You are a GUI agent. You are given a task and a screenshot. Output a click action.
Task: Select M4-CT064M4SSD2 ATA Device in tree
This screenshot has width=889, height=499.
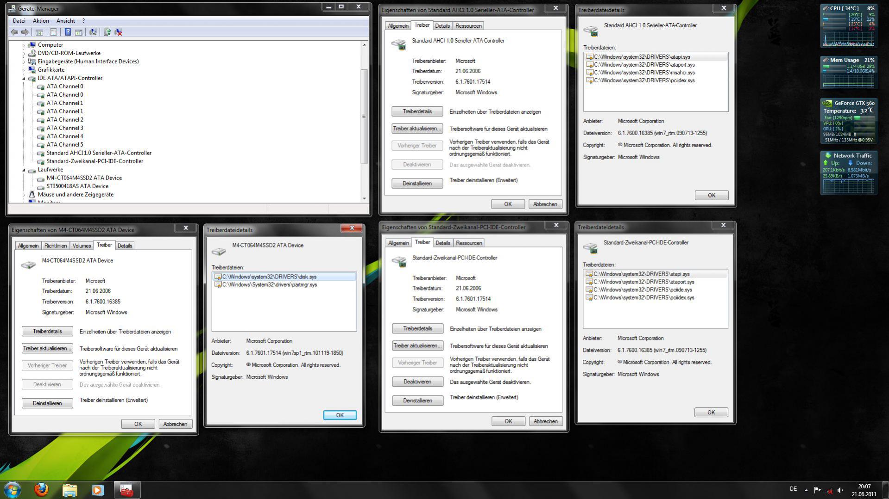pos(84,178)
